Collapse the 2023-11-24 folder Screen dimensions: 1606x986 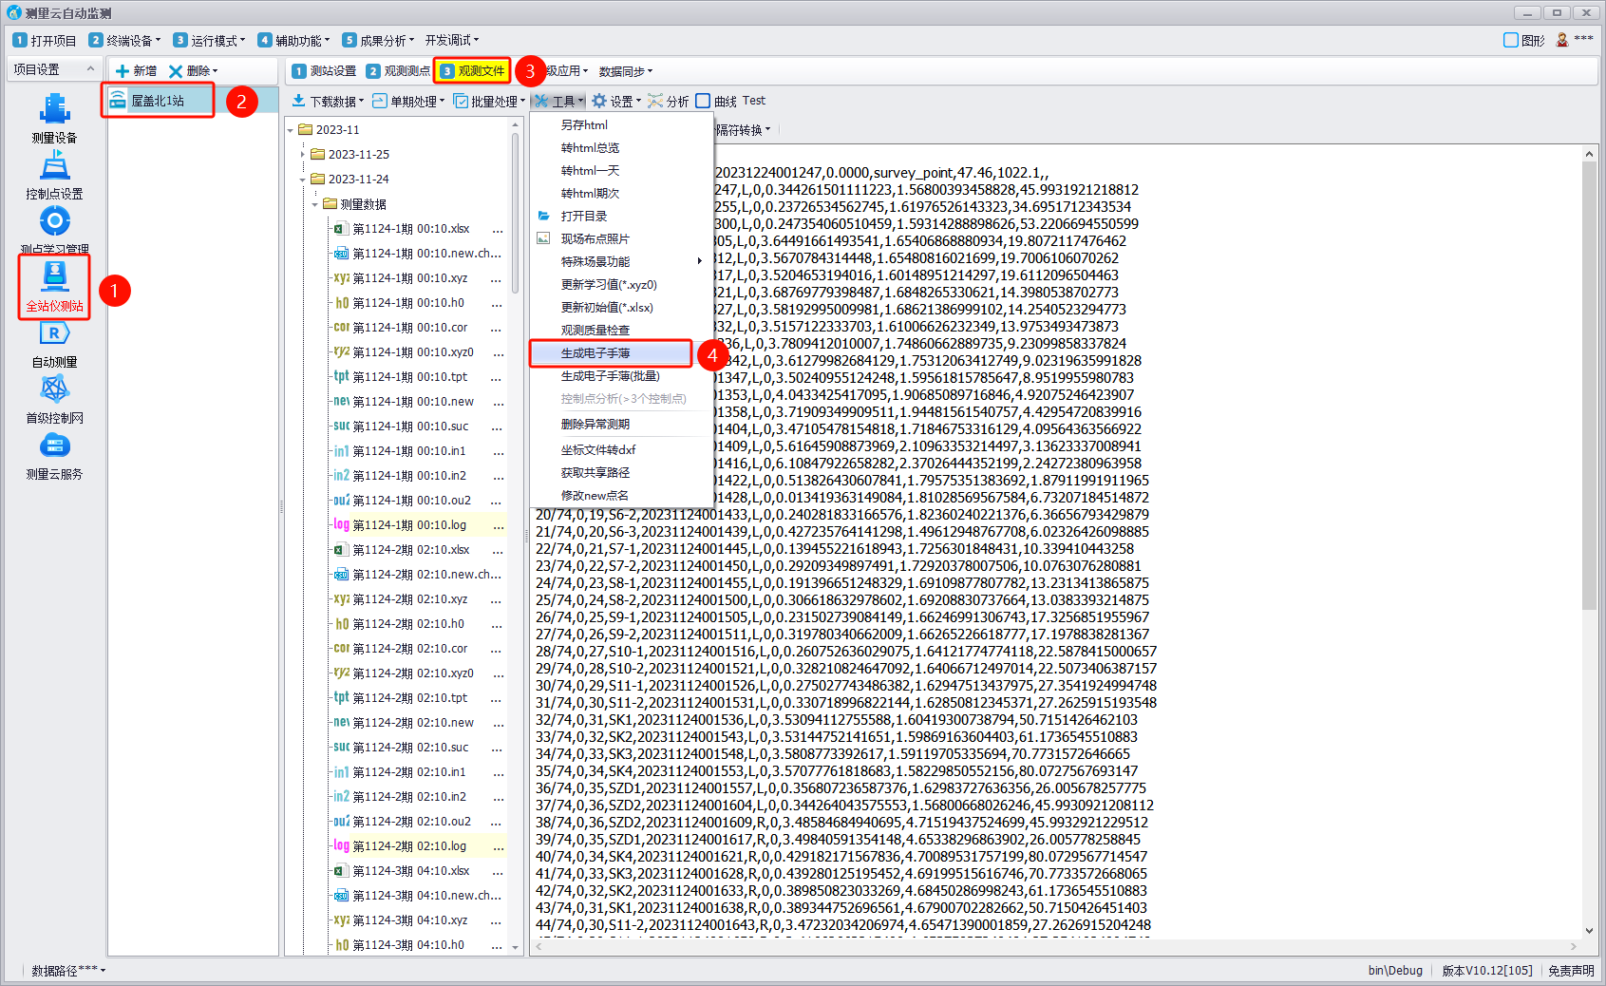point(303,180)
